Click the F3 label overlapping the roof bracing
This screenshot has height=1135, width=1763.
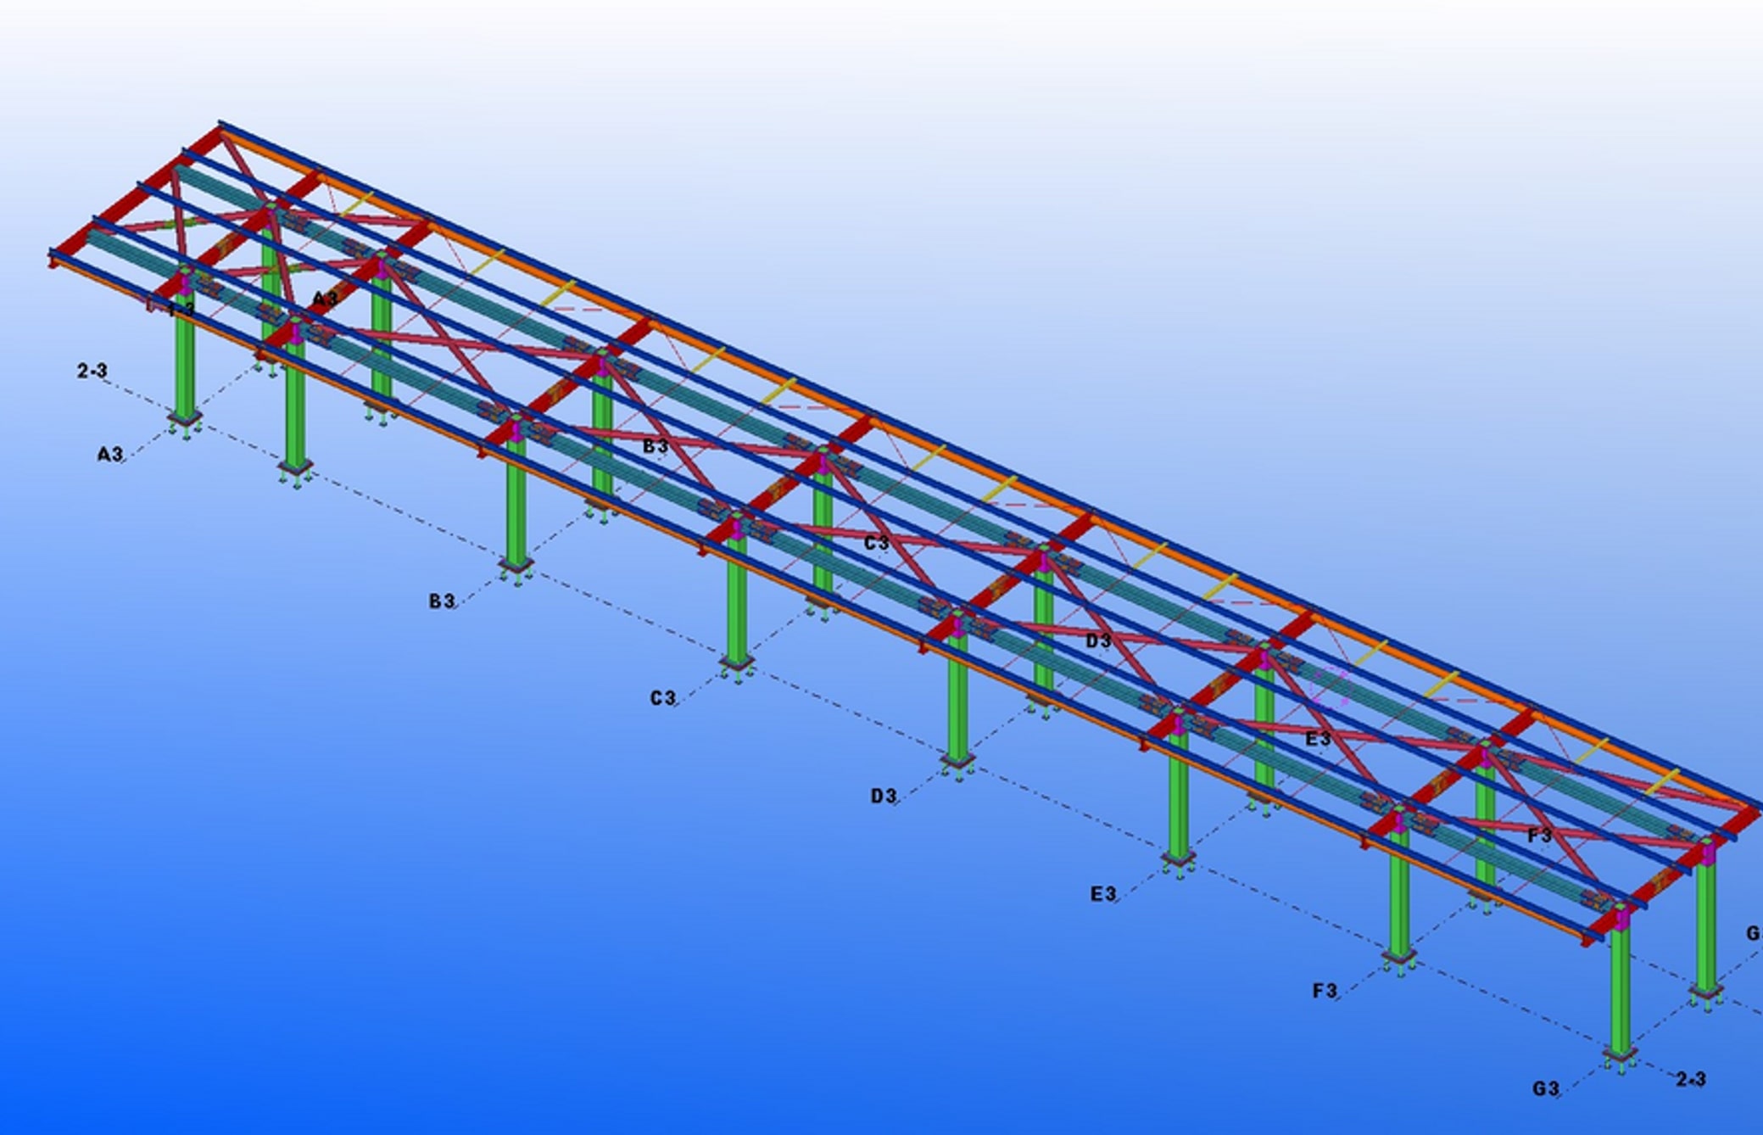click(x=1539, y=836)
